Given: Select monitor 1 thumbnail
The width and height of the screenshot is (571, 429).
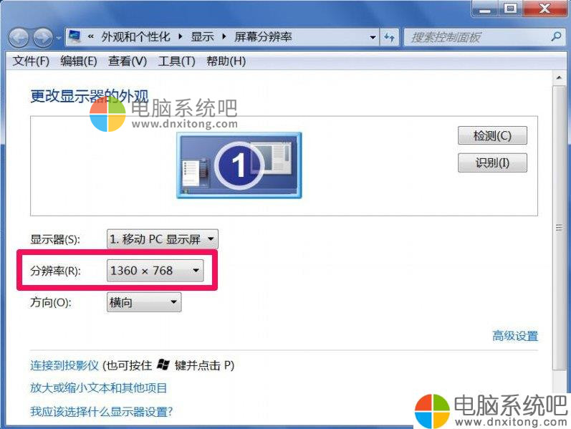Looking at the screenshot, I should (x=239, y=165).
